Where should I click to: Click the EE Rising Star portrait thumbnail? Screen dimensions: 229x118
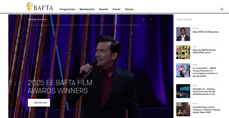(x=183, y=34)
